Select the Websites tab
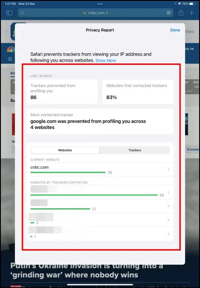This screenshot has width=200, height=288. 65,150
